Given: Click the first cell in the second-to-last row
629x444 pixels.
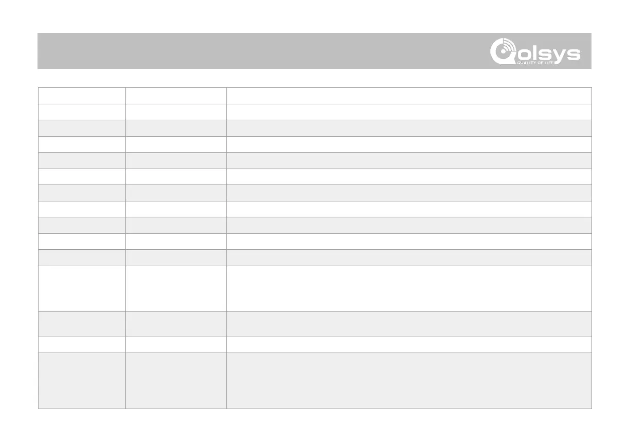Looking at the screenshot, I should click(x=82, y=345).
